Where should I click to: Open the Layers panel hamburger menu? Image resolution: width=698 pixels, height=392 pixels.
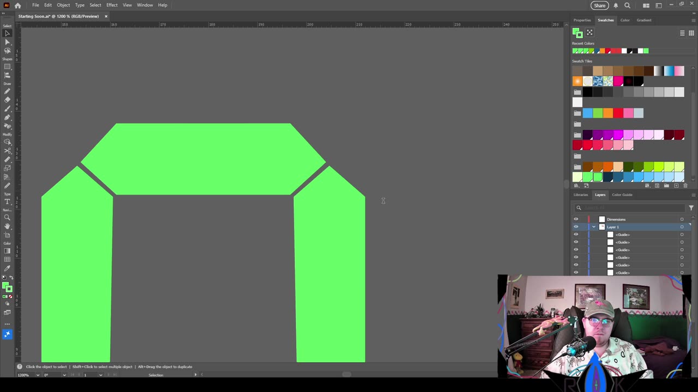click(x=693, y=195)
